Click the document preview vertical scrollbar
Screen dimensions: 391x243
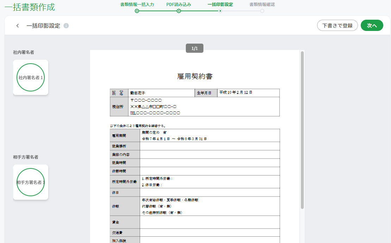click(x=302, y=130)
